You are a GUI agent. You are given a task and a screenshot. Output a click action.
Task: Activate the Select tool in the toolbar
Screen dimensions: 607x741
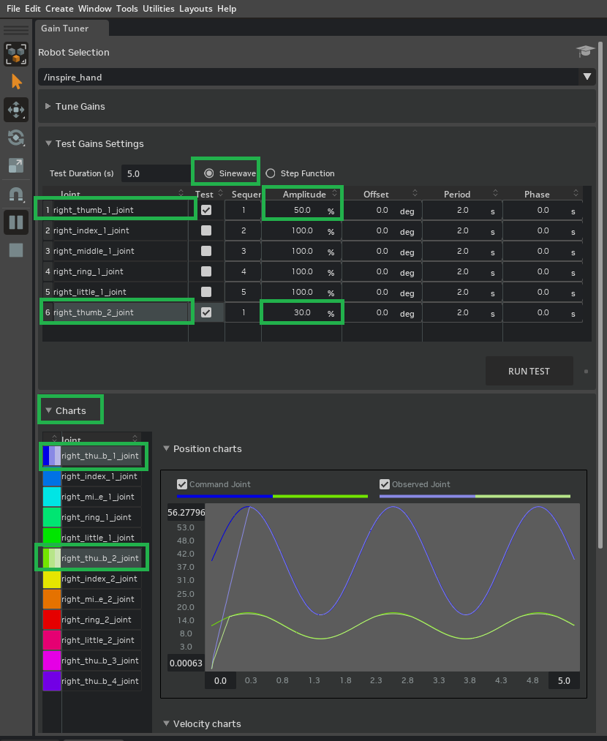15,81
